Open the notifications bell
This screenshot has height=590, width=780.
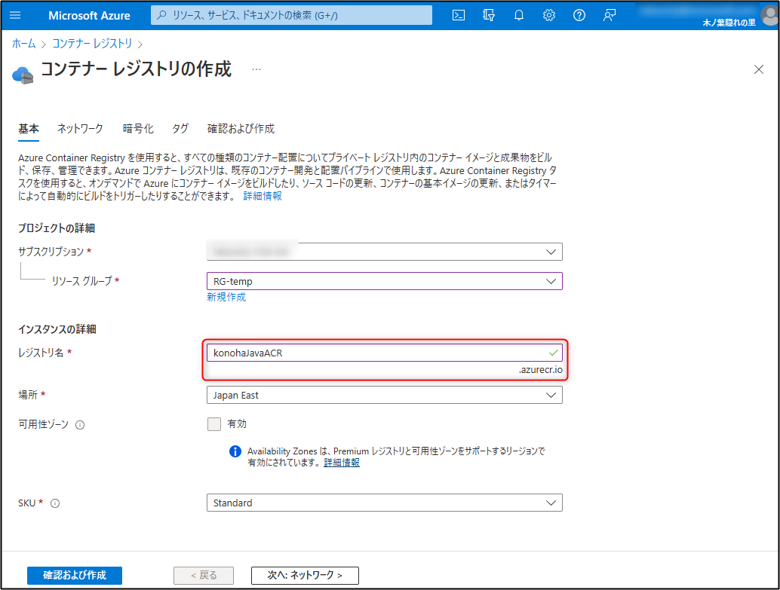[519, 15]
